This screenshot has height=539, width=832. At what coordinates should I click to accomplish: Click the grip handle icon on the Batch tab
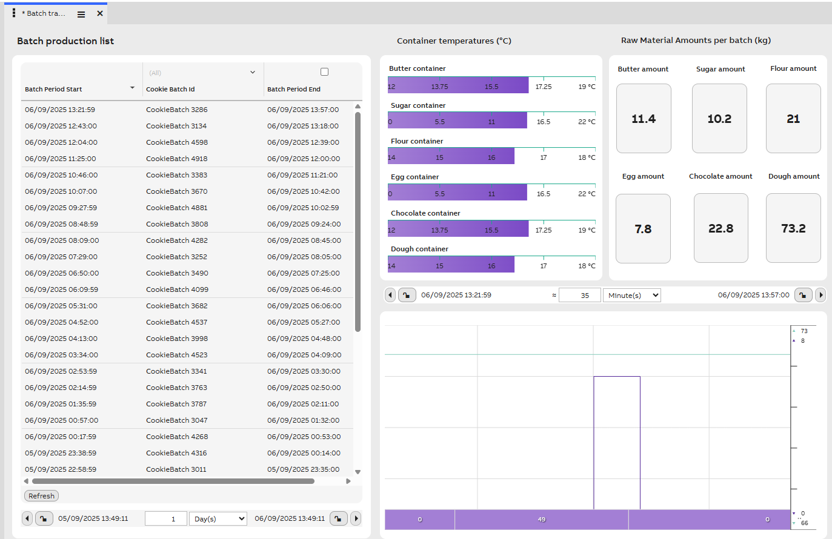pyautogui.click(x=13, y=13)
